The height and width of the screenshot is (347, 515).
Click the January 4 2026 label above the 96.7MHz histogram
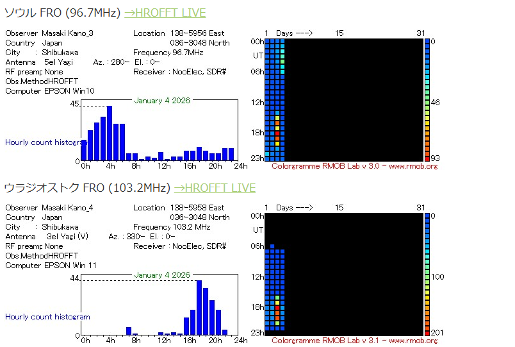tap(162, 101)
